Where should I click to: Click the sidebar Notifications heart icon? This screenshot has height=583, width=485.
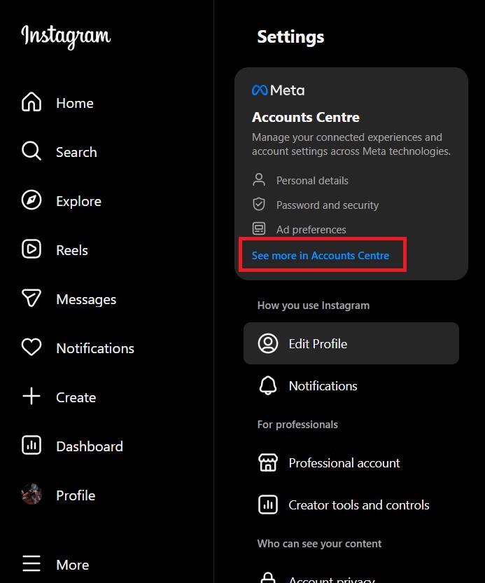[x=31, y=347]
